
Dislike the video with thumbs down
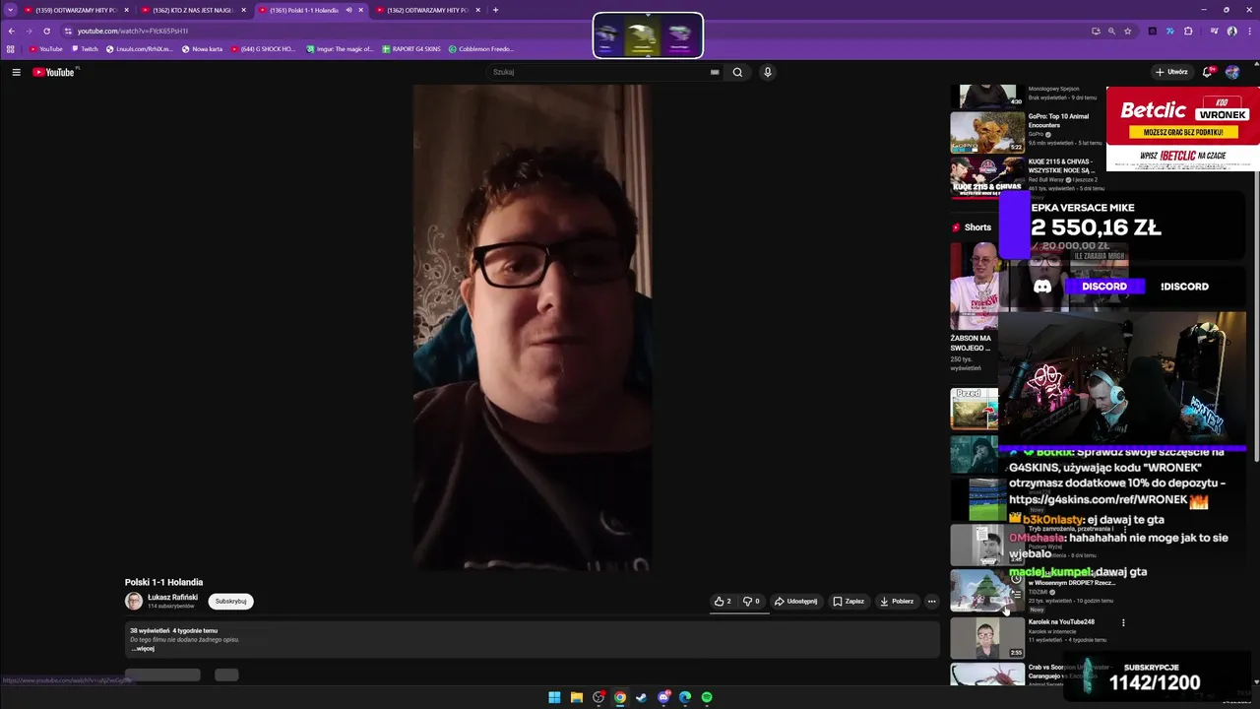click(751, 601)
